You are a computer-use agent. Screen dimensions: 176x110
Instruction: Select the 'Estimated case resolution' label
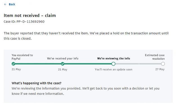(x=155, y=57)
